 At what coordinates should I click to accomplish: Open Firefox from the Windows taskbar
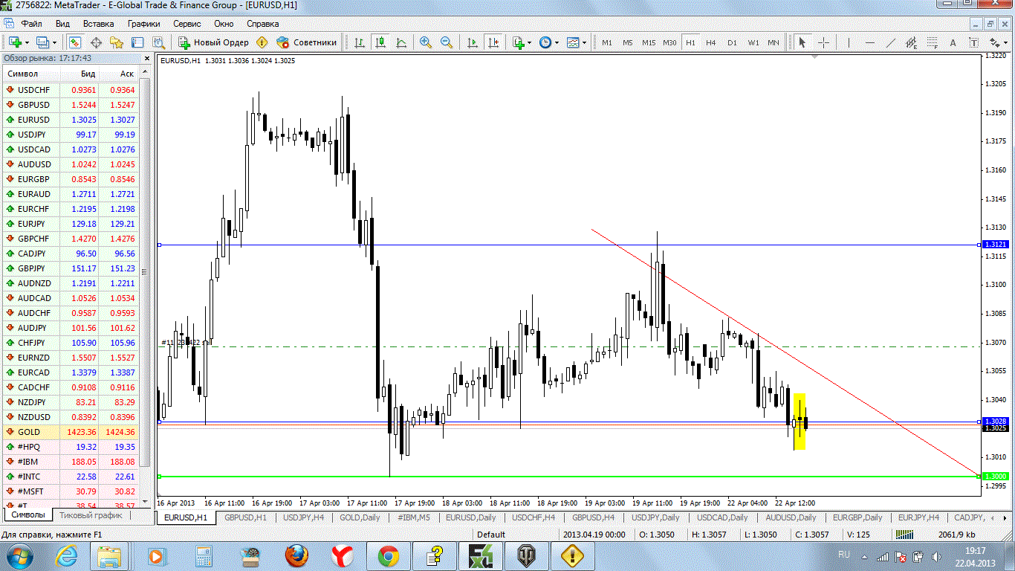(x=296, y=555)
